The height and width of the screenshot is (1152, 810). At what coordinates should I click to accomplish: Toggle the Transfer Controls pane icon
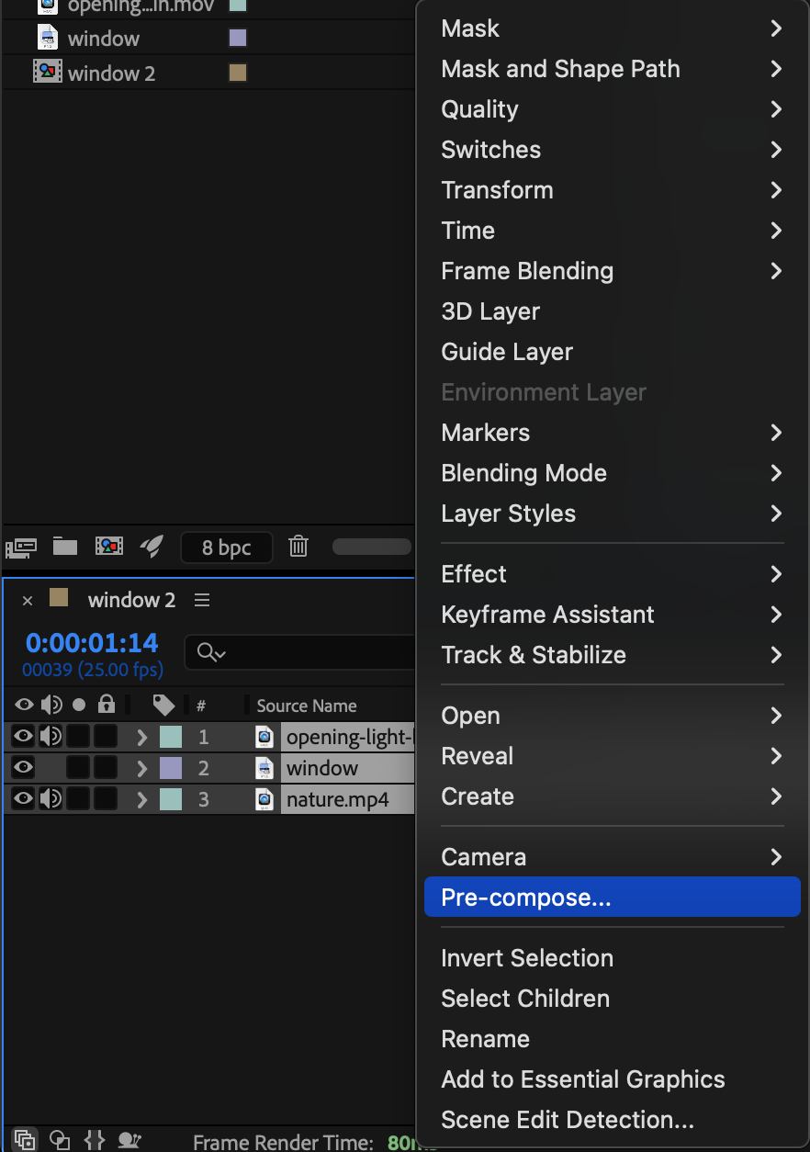click(60, 1140)
